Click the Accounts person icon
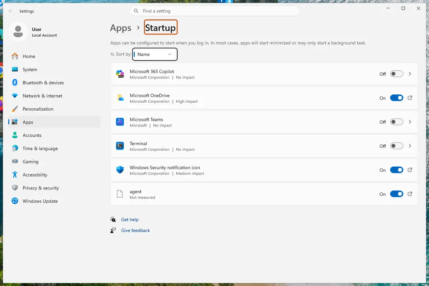 [x=15, y=135]
